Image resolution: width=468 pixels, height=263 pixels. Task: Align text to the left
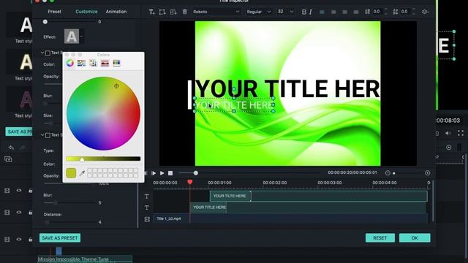click(322, 12)
